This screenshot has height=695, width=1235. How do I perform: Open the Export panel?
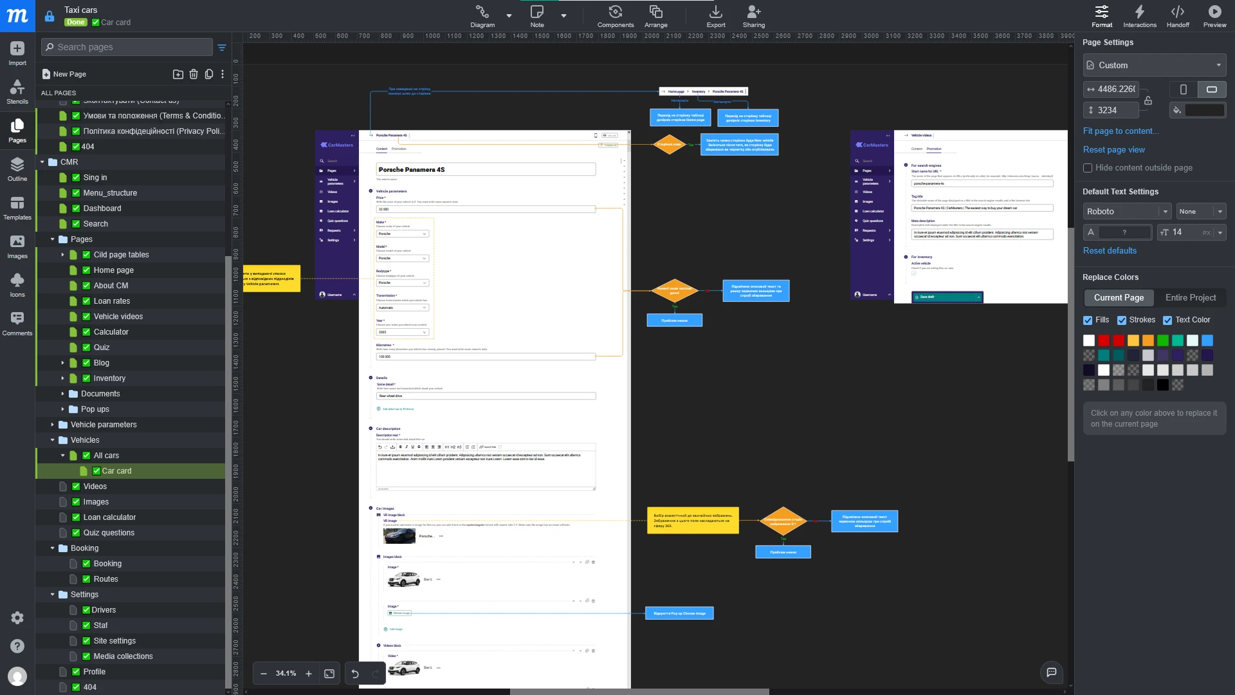[715, 15]
